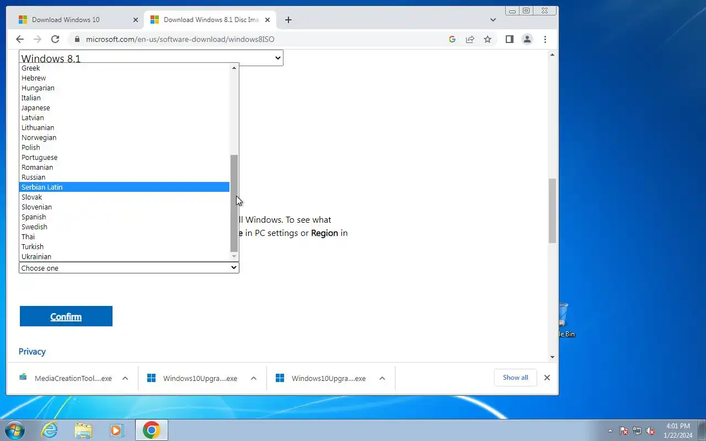
Task: Select Greek from the language list
Action: (124, 68)
